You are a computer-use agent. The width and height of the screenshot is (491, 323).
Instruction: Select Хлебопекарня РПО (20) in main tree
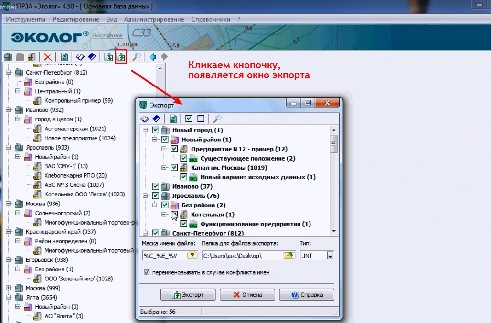[x=75, y=175]
